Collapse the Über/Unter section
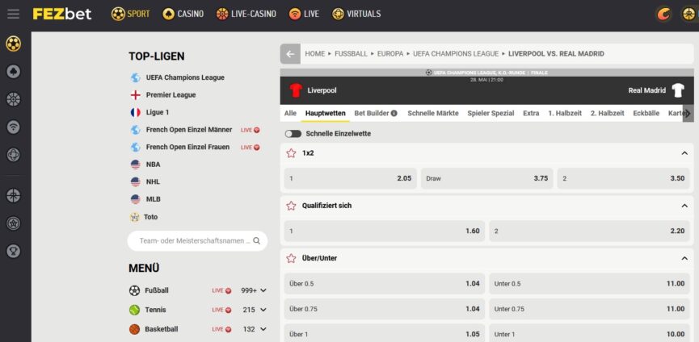This screenshot has width=699, height=342. coord(684,258)
